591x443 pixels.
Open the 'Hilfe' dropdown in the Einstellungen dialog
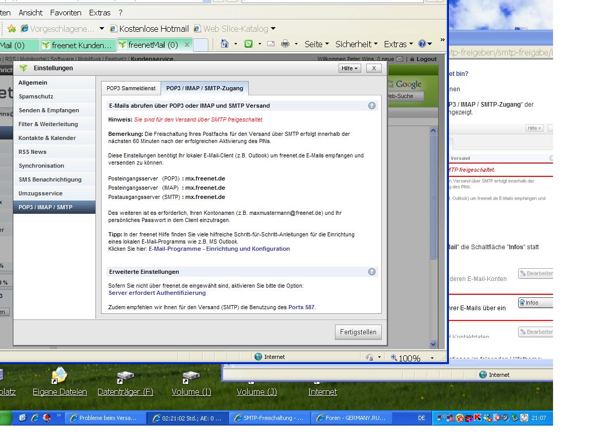pos(349,68)
